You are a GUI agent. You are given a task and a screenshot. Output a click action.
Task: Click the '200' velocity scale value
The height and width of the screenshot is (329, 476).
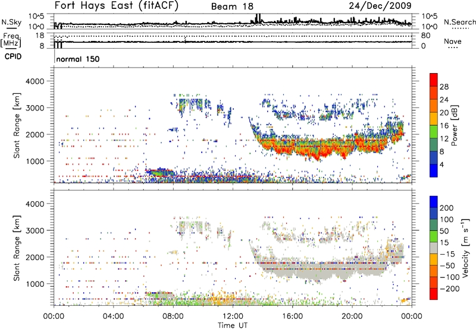tap(447, 208)
